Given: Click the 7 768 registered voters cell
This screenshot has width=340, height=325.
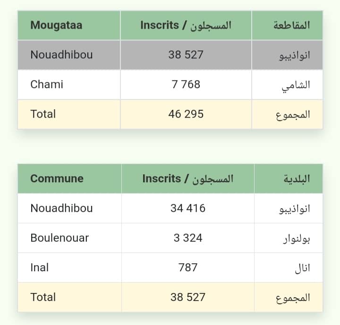Looking at the screenshot, I should 186,85.
